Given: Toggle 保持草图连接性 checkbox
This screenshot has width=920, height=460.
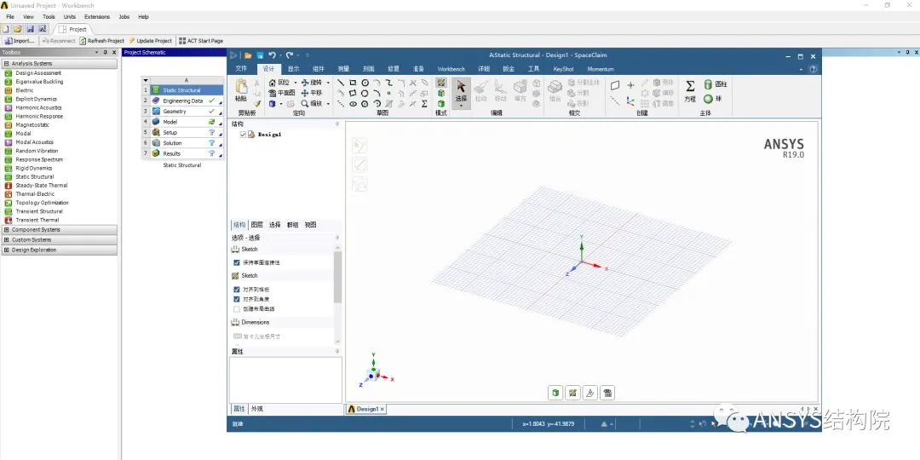Looking at the screenshot, I should tap(237, 263).
